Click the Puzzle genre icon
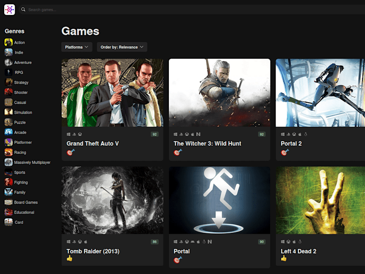The height and width of the screenshot is (274, 365). pyautogui.click(x=9, y=122)
